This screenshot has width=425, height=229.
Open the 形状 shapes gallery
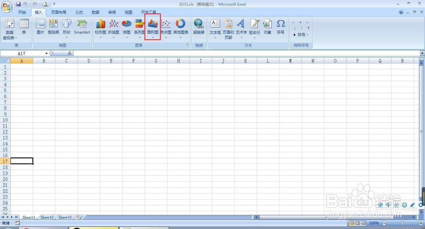(67, 29)
